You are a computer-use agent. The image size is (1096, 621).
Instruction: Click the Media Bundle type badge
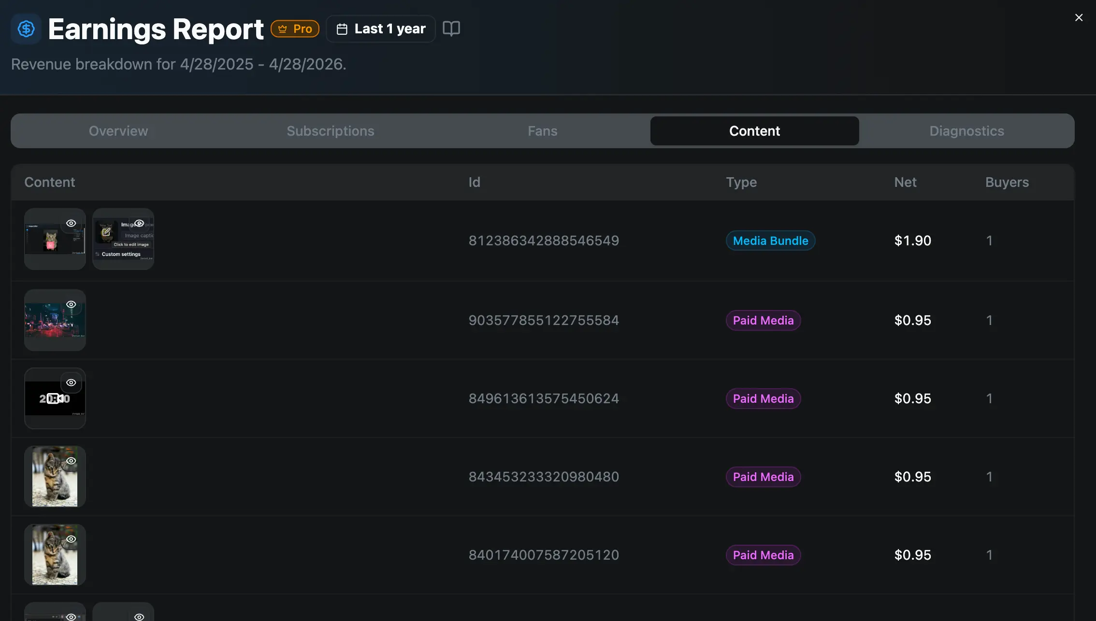click(x=770, y=240)
